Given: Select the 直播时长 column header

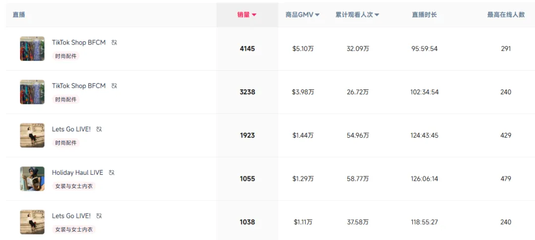Looking at the screenshot, I should click(x=424, y=15).
